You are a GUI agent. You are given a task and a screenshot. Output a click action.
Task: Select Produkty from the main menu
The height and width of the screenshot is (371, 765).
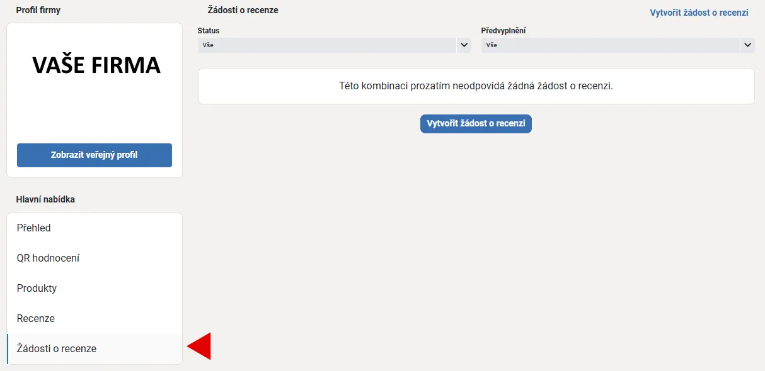point(37,289)
